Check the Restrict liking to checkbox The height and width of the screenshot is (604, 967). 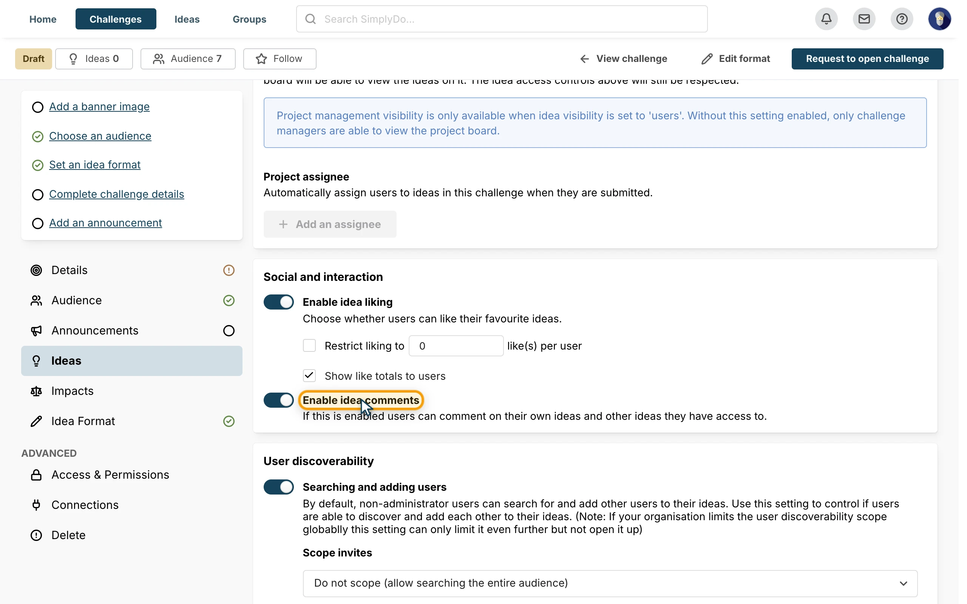(309, 345)
